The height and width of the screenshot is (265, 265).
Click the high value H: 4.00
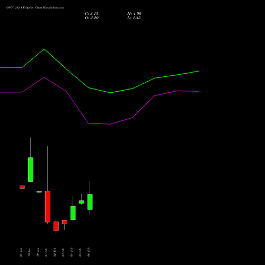click(x=134, y=14)
